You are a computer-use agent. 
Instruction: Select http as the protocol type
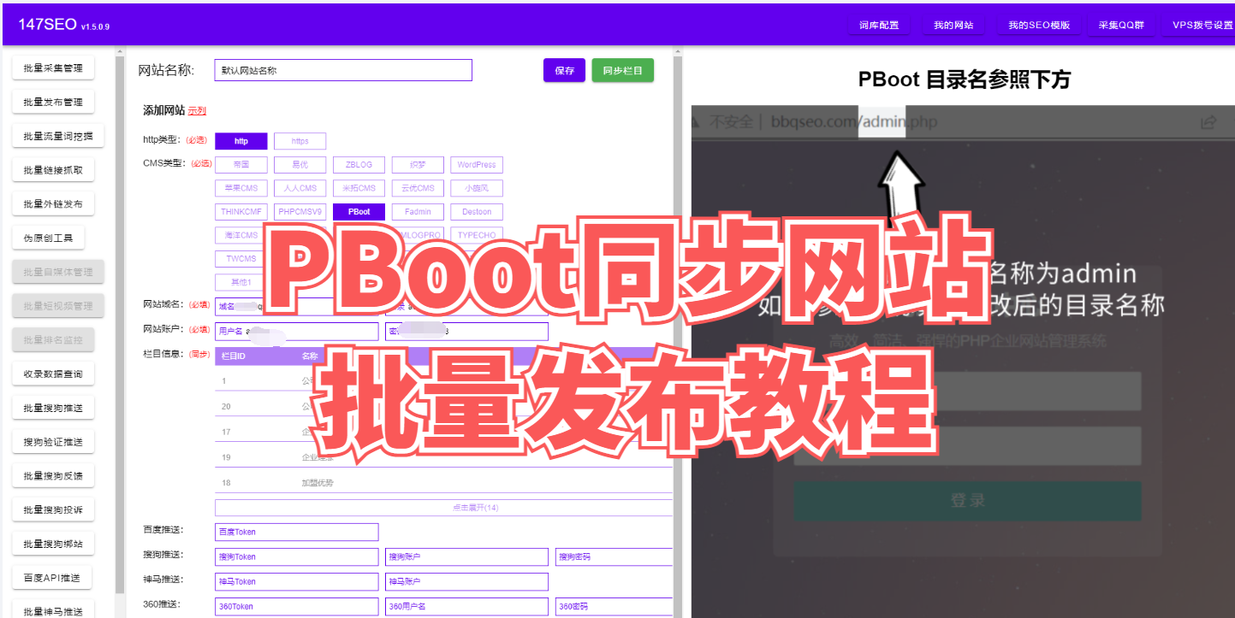click(x=241, y=141)
